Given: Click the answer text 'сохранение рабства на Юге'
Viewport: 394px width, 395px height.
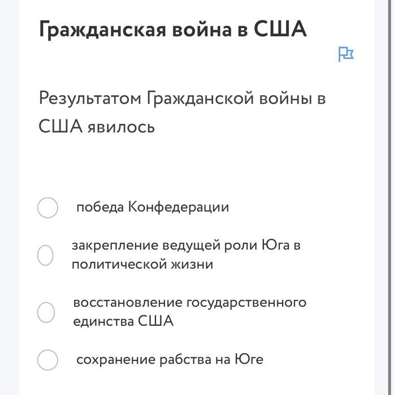Looking at the screenshot, I should click(170, 359).
